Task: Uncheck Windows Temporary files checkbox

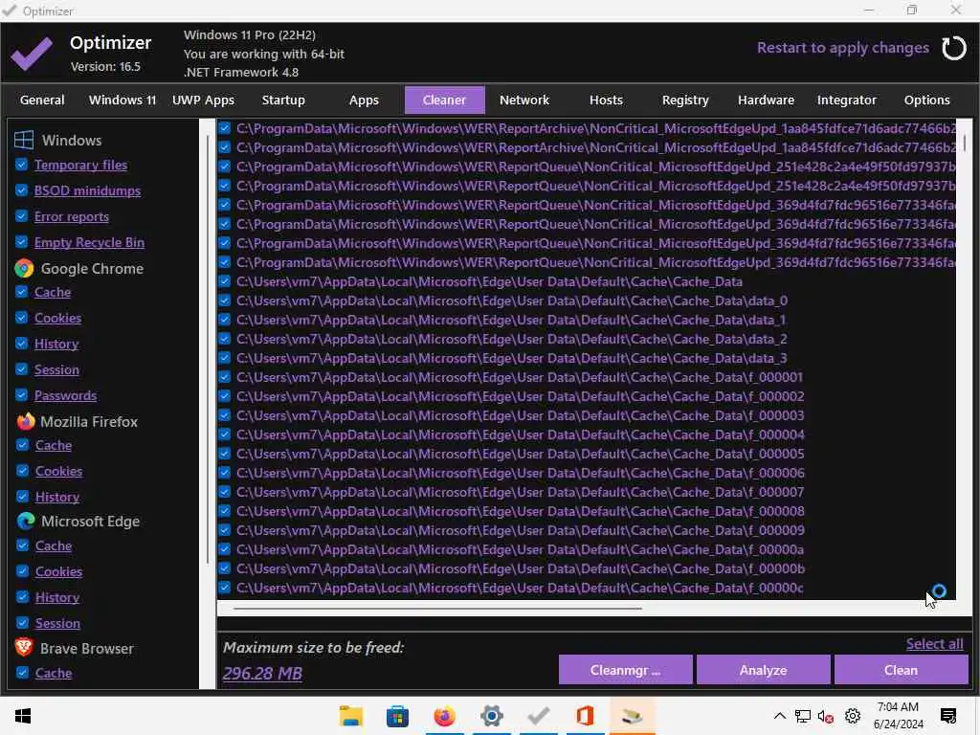Action: (x=21, y=165)
